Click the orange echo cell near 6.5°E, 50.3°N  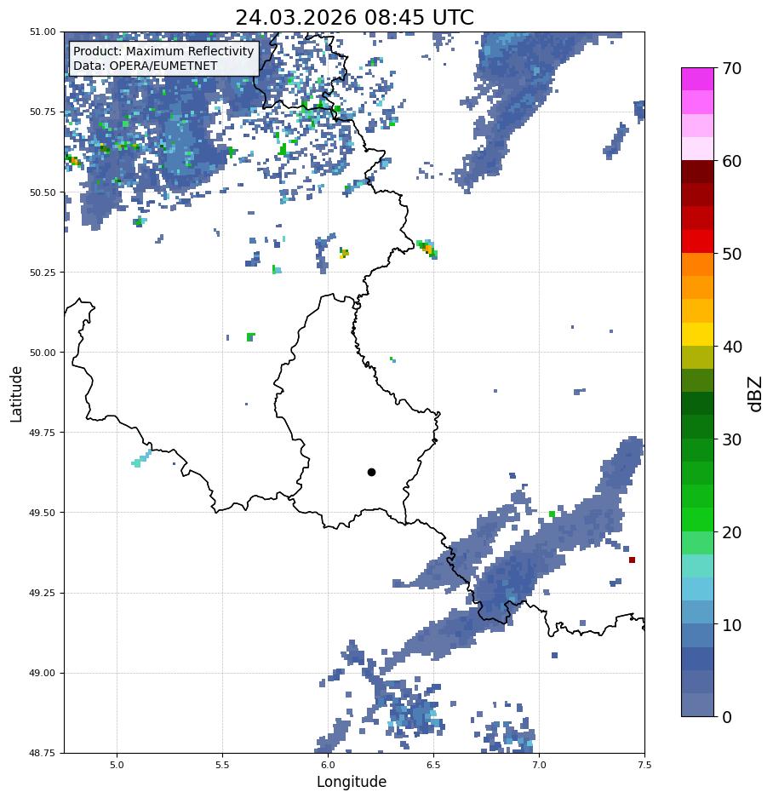[x=428, y=249]
